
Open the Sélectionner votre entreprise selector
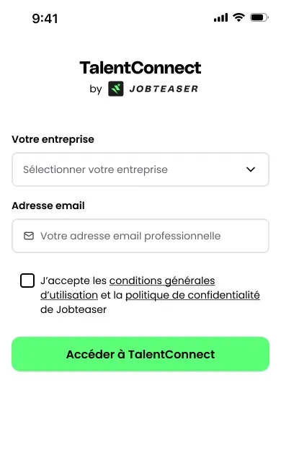pyautogui.click(x=140, y=169)
